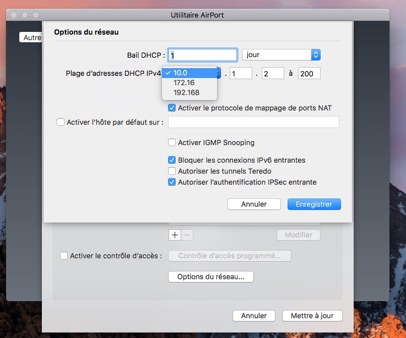Click the 'Mettre à jour' button
This screenshot has width=406, height=338.
tap(312, 316)
